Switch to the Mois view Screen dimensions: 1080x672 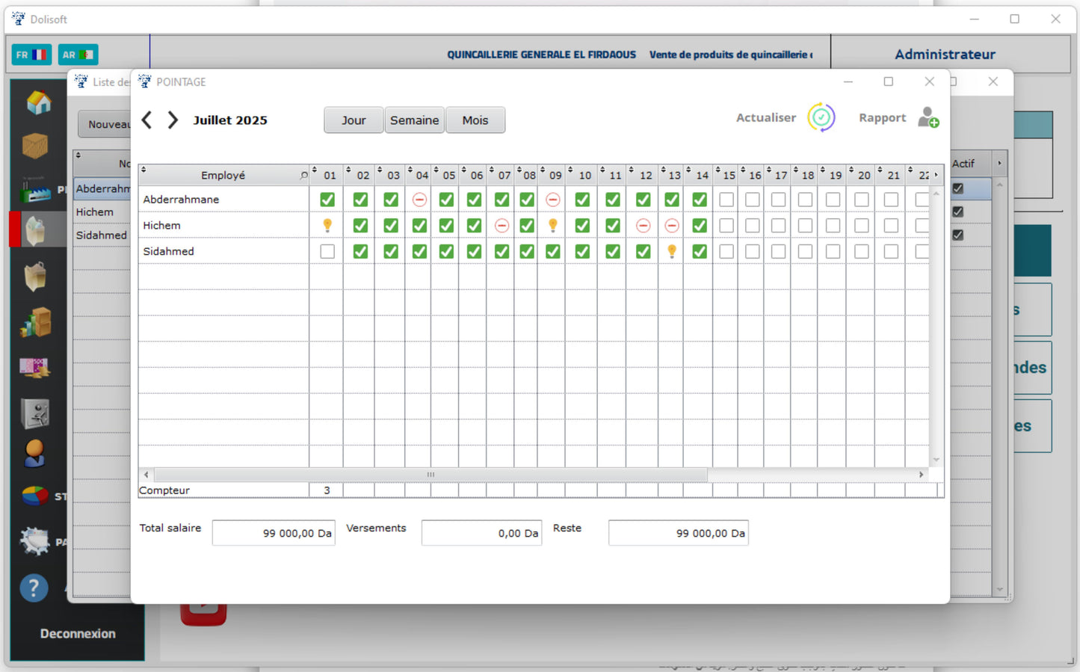(x=475, y=120)
